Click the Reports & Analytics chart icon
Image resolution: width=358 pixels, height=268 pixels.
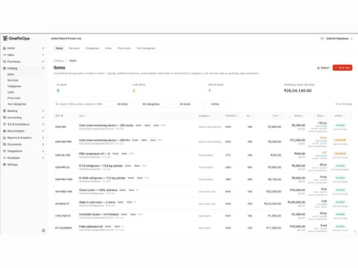click(4, 138)
